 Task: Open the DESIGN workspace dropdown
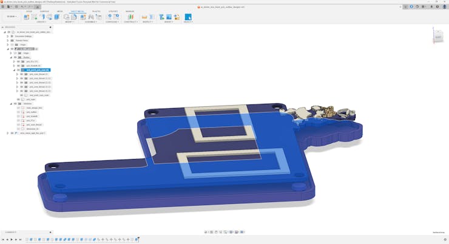10,17
